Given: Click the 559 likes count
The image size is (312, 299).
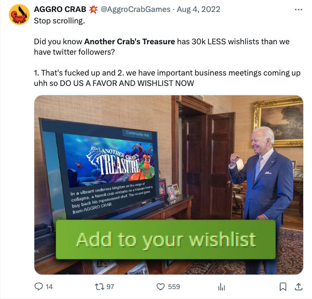Looking at the screenshot, I should click(x=173, y=286).
